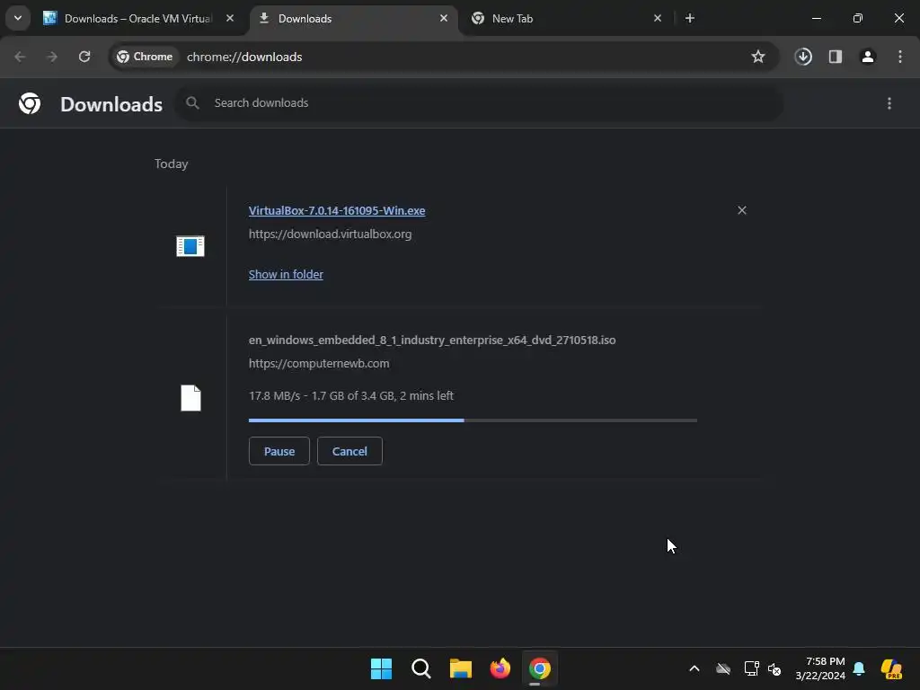Open the Windows Start menu
Image resolution: width=920 pixels, height=690 pixels.
(x=381, y=668)
